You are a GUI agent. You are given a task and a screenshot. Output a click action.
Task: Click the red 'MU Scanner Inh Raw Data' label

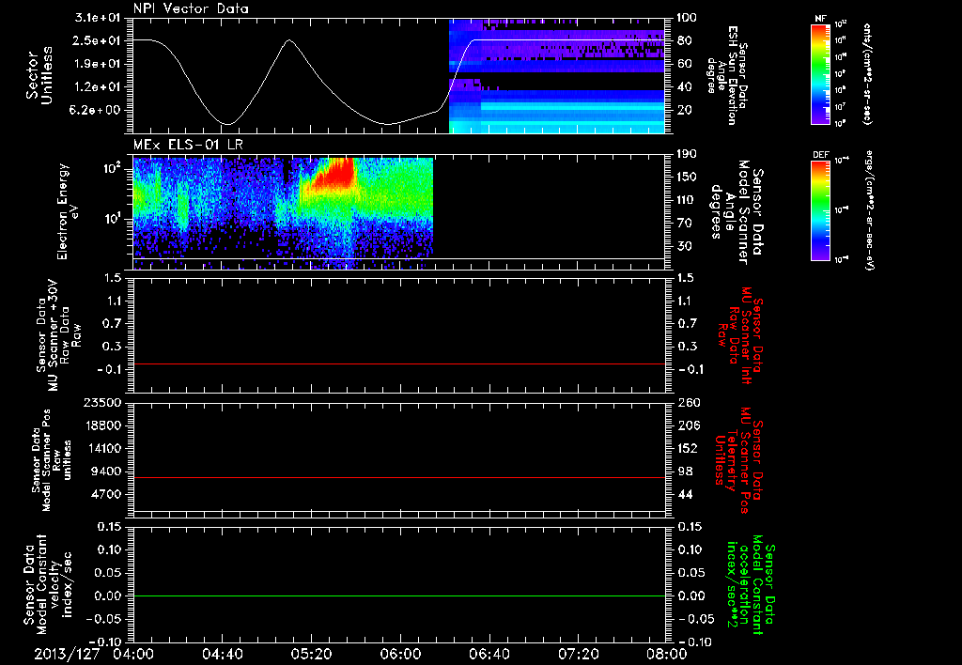pyautogui.click(x=740, y=335)
